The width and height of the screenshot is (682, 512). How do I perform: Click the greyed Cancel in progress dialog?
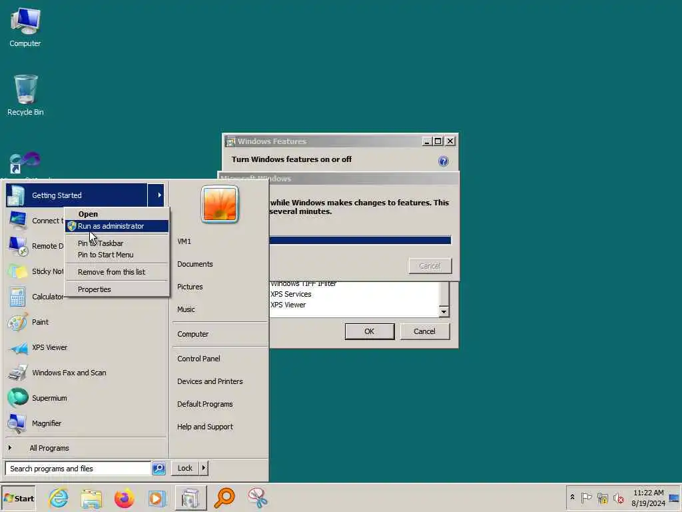click(430, 265)
